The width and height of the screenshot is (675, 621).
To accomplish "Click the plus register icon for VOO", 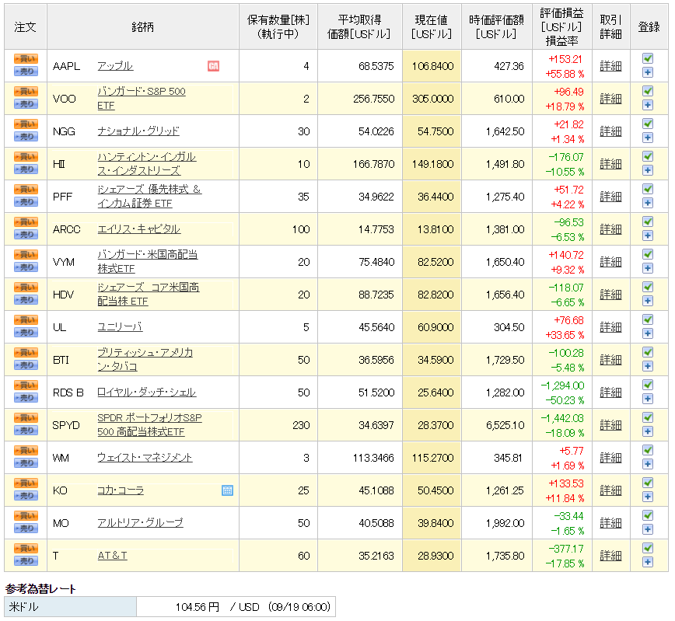I will point(648,105).
